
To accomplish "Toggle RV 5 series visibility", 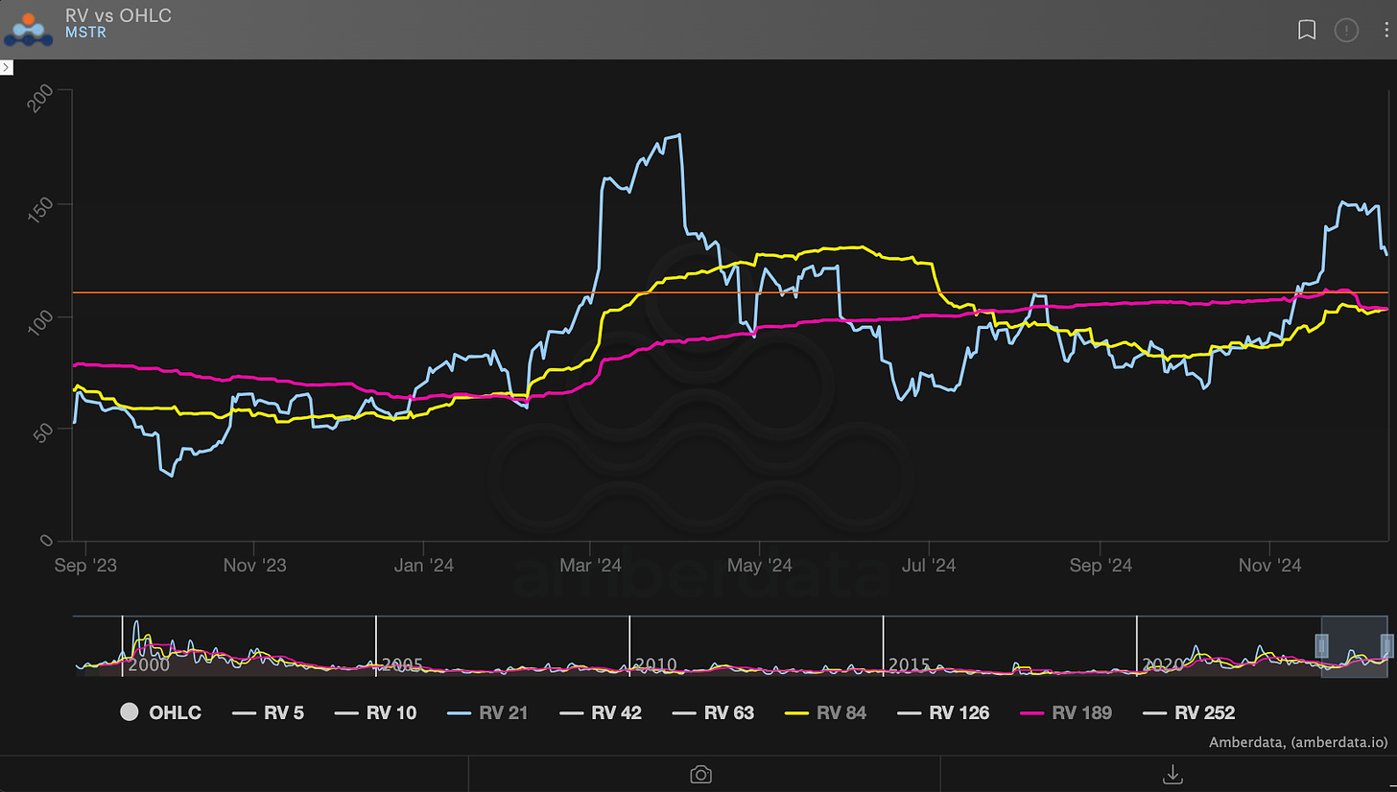I will click(x=268, y=712).
